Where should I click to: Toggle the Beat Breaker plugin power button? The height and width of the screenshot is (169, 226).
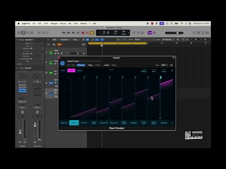pos(63,63)
